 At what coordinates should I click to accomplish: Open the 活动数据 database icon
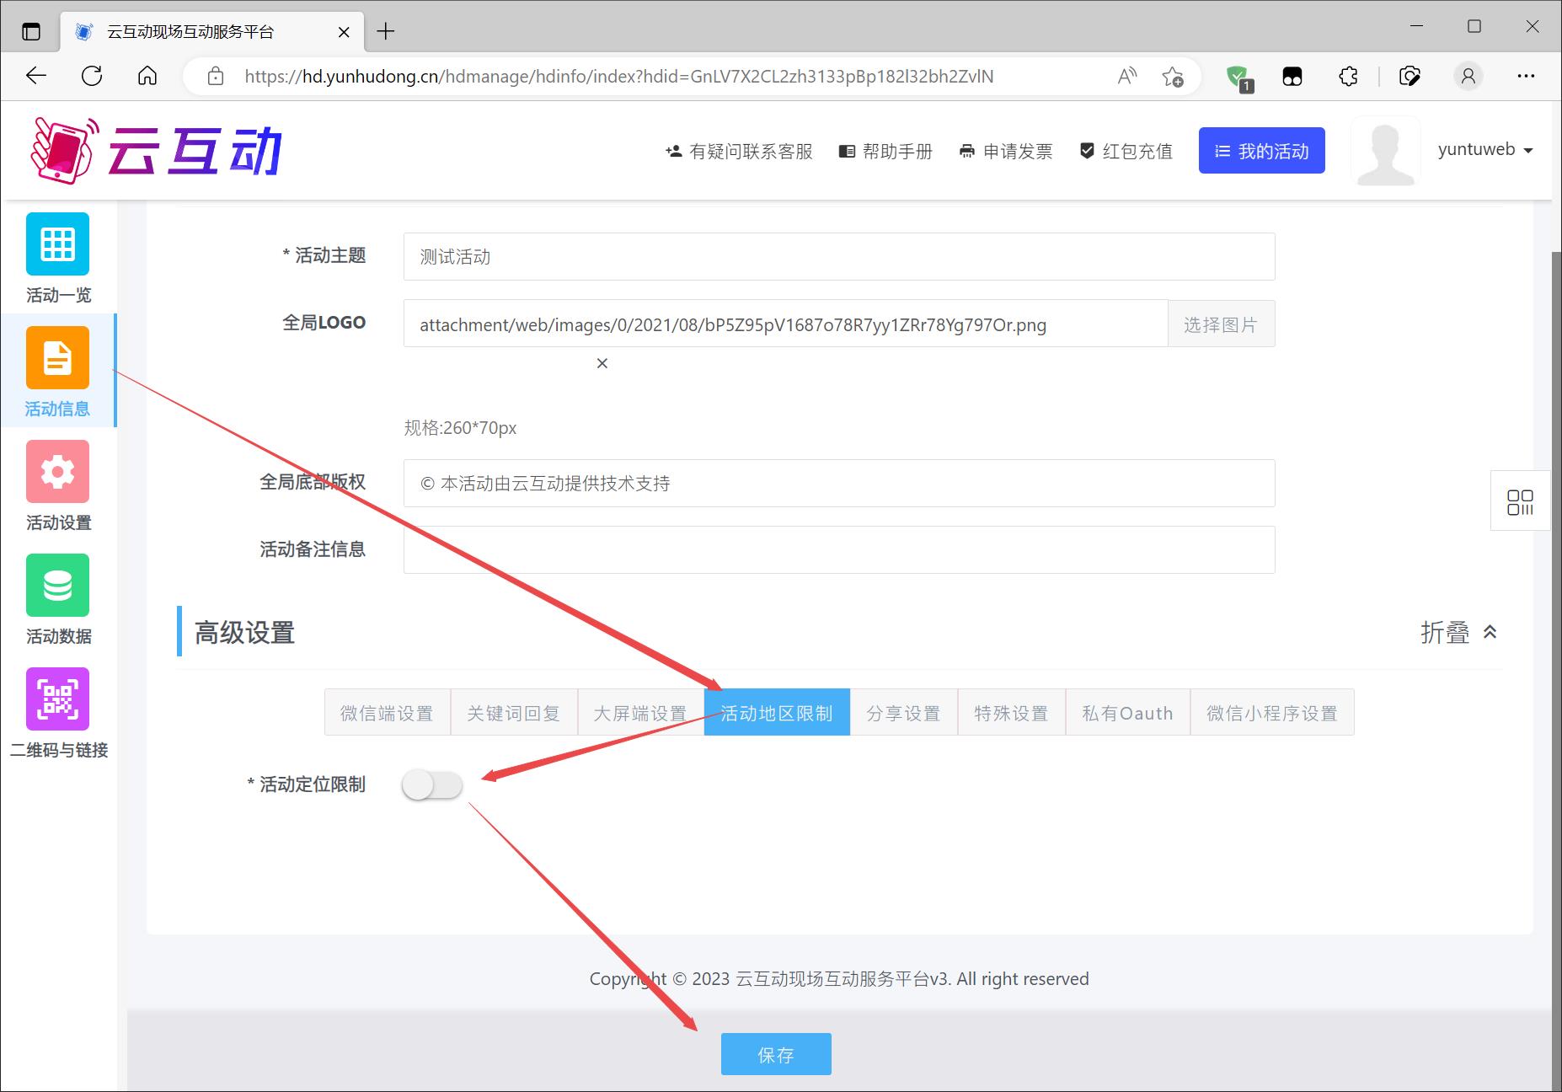click(x=57, y=586)
